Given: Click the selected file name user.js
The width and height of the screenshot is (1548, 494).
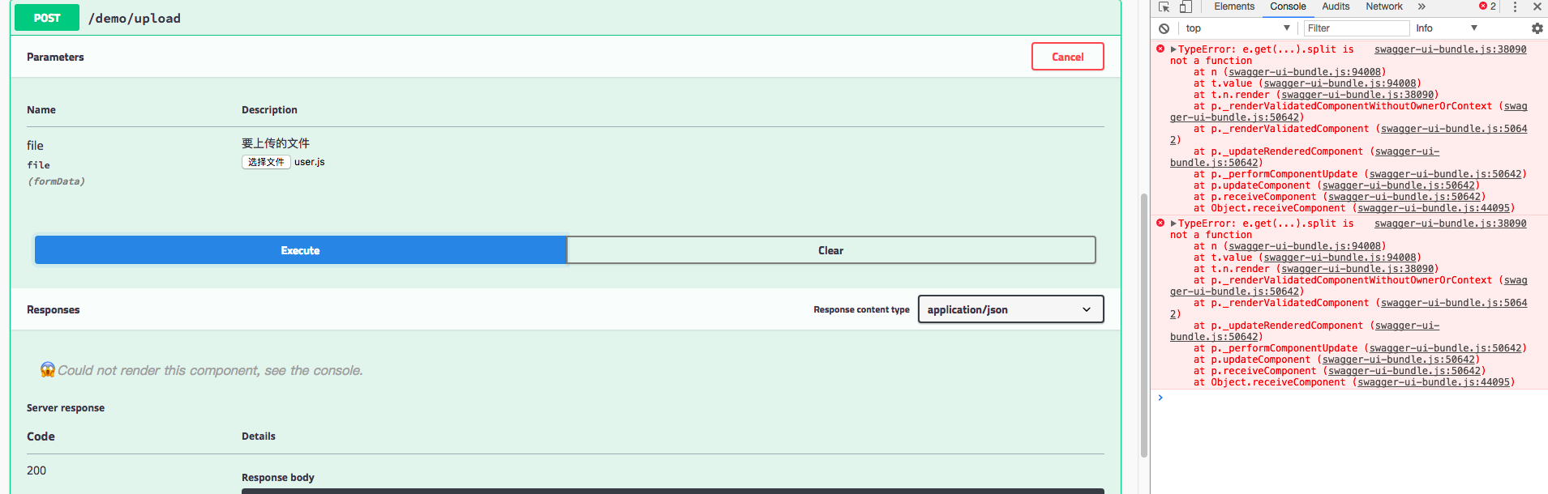Looking at the screenshot, I should 310,162.
